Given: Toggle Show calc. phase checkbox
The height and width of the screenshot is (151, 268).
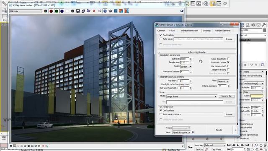Looking at the screenshot, I should click(x=228, y=62).
